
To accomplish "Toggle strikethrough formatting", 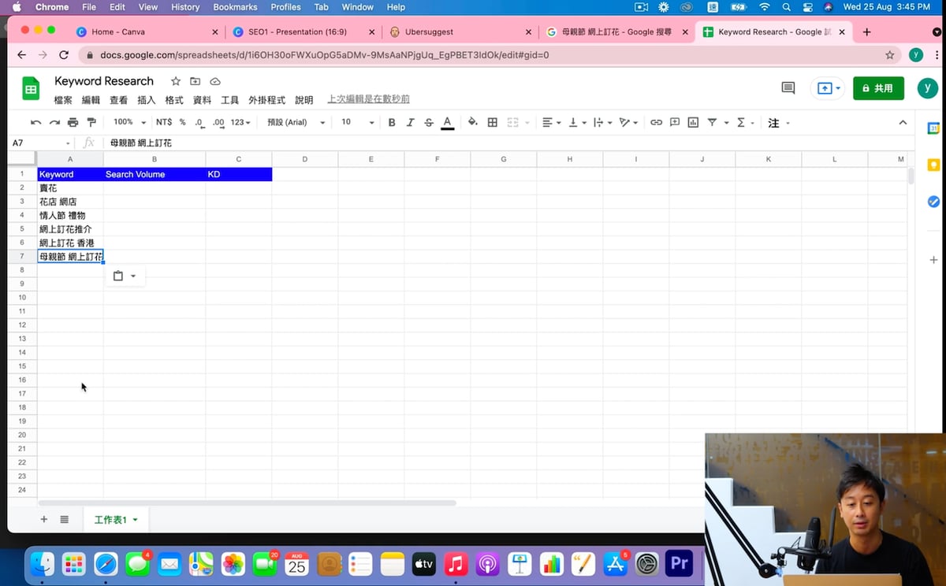I will (429, 123).
